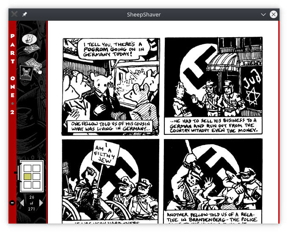Click the '26 of 271' page counter
This screenshot has width=288, height=232.
32,203
